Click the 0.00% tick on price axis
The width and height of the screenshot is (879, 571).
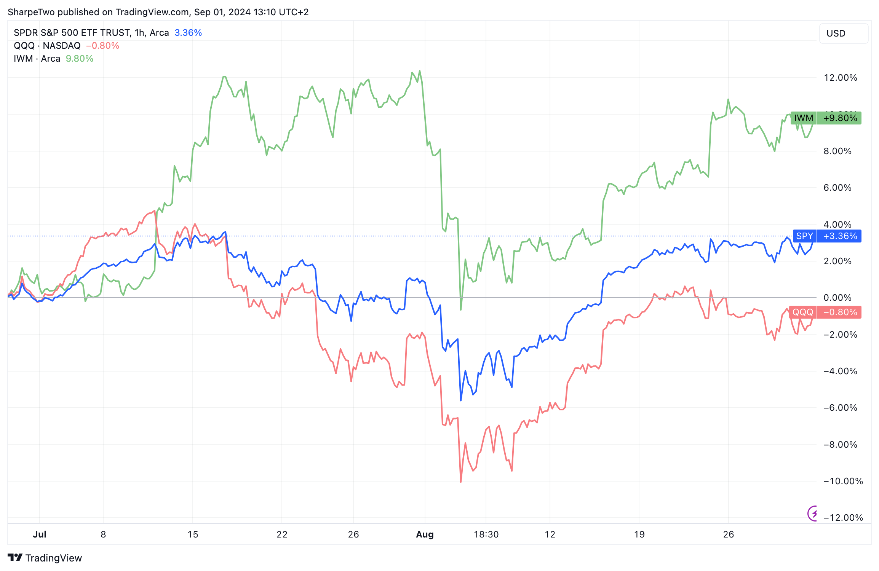pos(837,298)
